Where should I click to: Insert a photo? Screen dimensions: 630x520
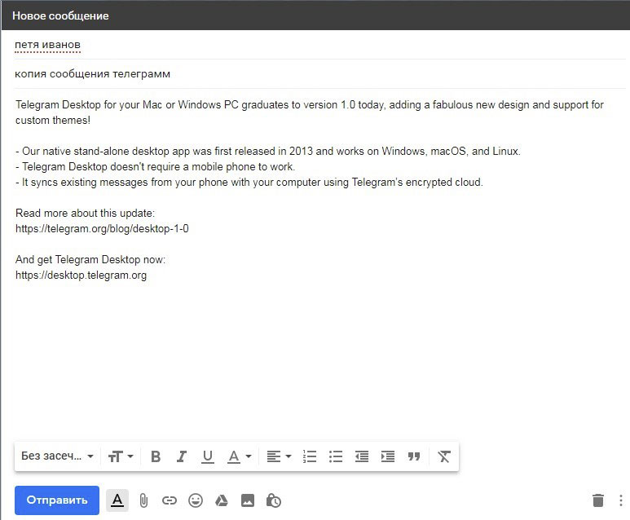(248, 500)
